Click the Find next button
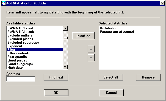 56,77
